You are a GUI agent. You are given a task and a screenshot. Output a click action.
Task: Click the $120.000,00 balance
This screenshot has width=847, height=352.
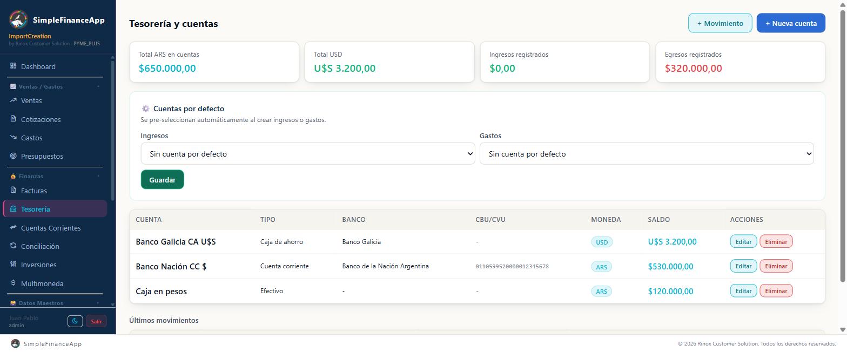pyautogui.click(x=670, y=292)
